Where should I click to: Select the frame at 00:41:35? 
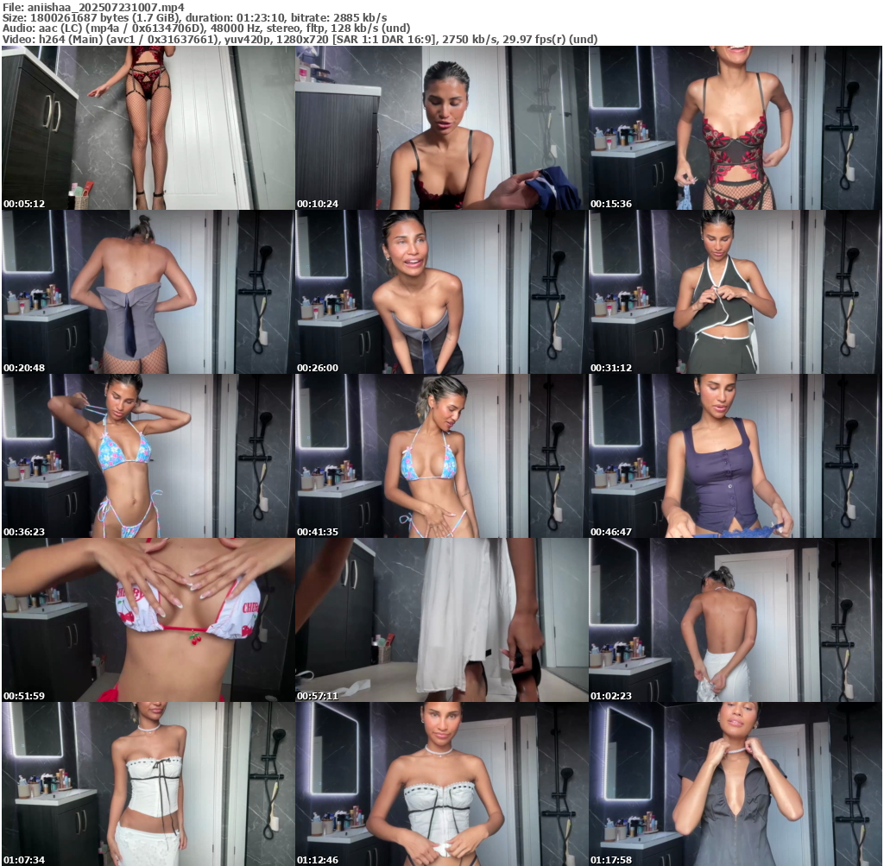click(441, 456)
